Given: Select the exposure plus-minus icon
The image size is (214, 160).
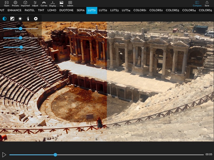Looking at the screenshot, I should pyautogui.click(x=12, y=19).
